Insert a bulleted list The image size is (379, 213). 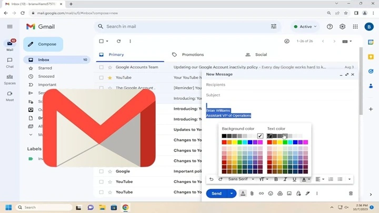point(340,179)
